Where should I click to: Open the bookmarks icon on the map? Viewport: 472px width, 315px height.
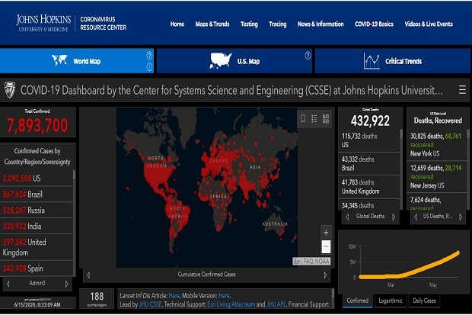[x=303, y=118]
